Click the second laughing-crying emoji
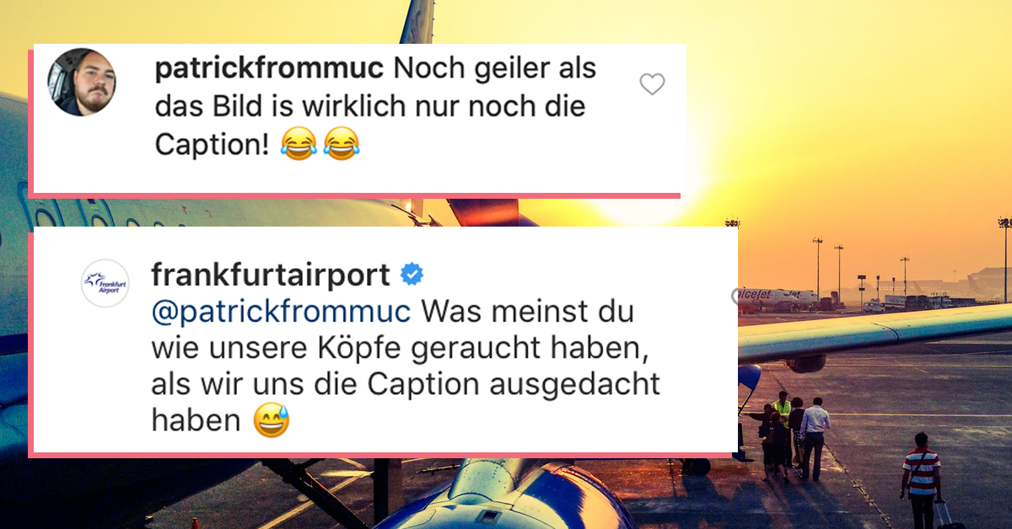This screenshot has height=529, width=1012. pyautogui.click(x=342, y=146)
